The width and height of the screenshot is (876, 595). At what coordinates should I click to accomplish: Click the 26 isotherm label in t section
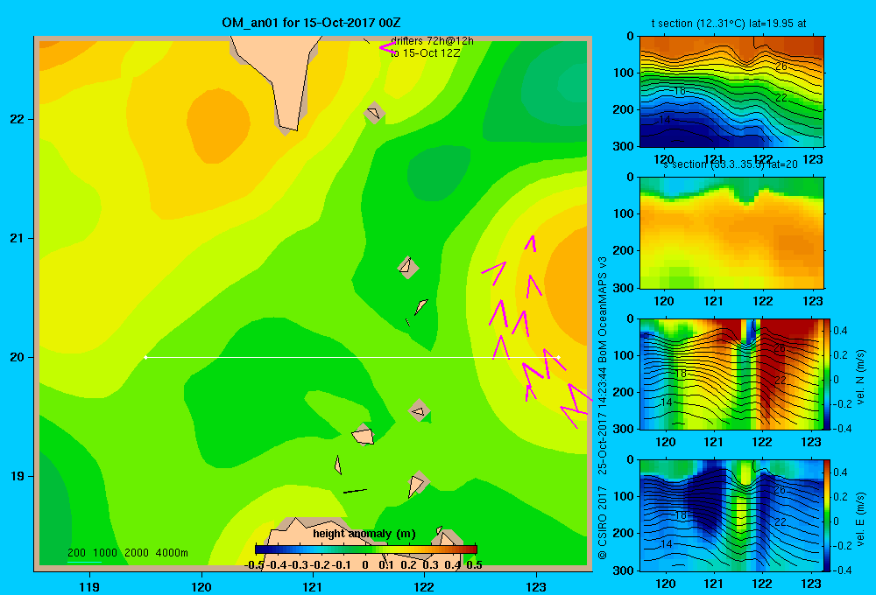(781, 66)
